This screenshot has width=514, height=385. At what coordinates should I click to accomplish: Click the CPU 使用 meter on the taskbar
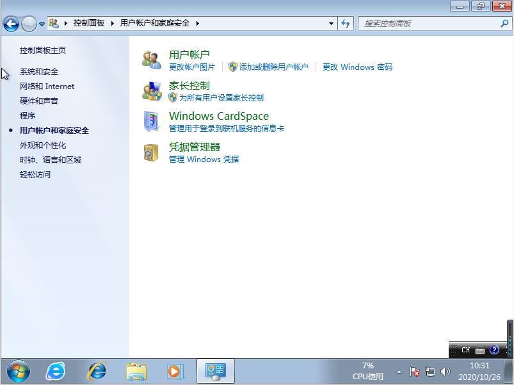(x=367, y=371)
